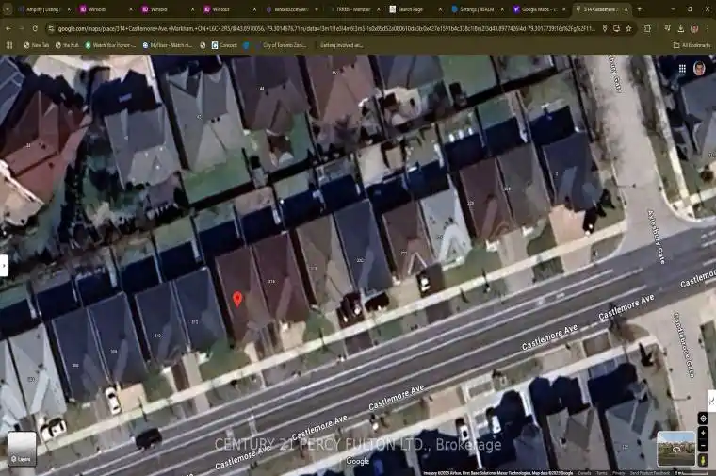Switch to the Search Page tab
716x476 pixels.
pyautogui.click(x=415, y=9)
